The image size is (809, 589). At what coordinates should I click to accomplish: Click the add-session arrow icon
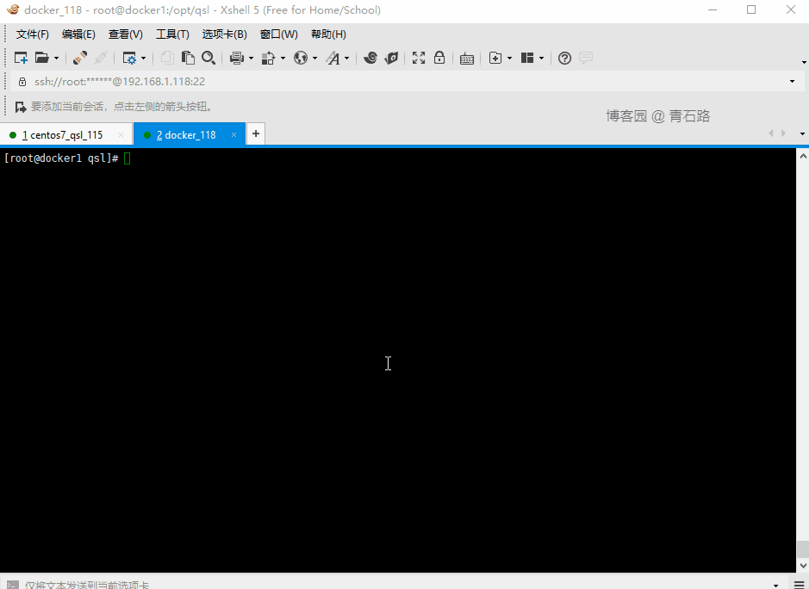click(x=20, y=107)
